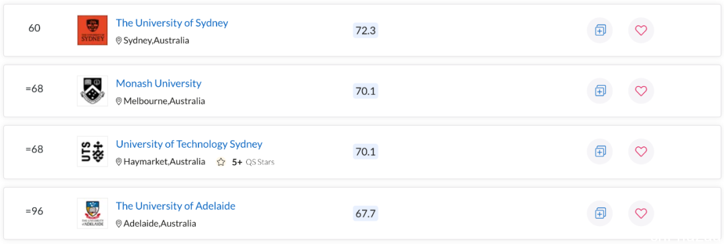Click the Sydney, Australia location pin icon
This screenshot has width=724, height=244.
tap(119, 41)
